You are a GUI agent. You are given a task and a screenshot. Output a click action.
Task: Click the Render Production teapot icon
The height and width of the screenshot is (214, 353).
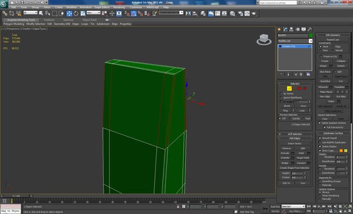(254, 13)
